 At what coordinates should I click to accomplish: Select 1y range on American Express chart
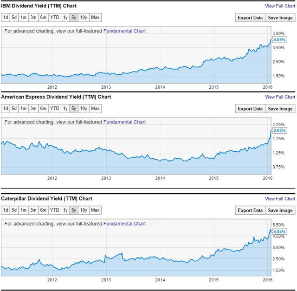click(65, 108)
